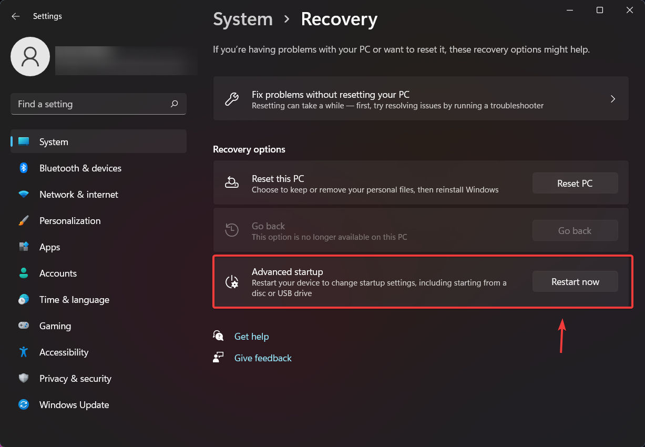This screenshot has width=645, height=447.
Task: Click the user profile avatar picture
Action: point(30,56)
